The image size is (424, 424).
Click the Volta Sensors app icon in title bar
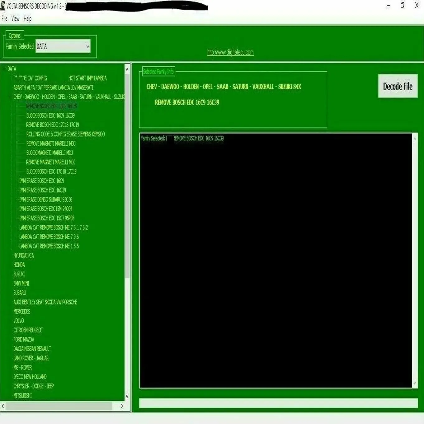3,6
